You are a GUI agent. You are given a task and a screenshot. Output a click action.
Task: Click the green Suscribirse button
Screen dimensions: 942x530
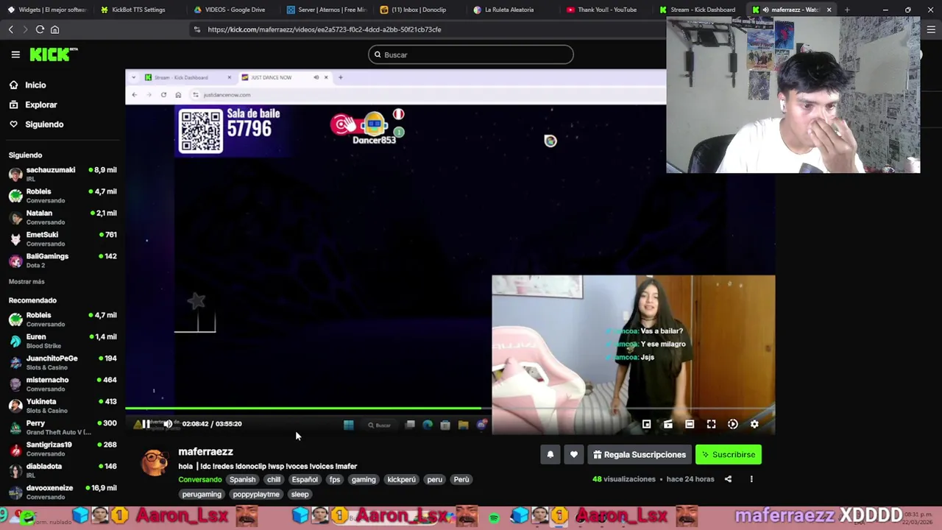(x=729, y=455)
